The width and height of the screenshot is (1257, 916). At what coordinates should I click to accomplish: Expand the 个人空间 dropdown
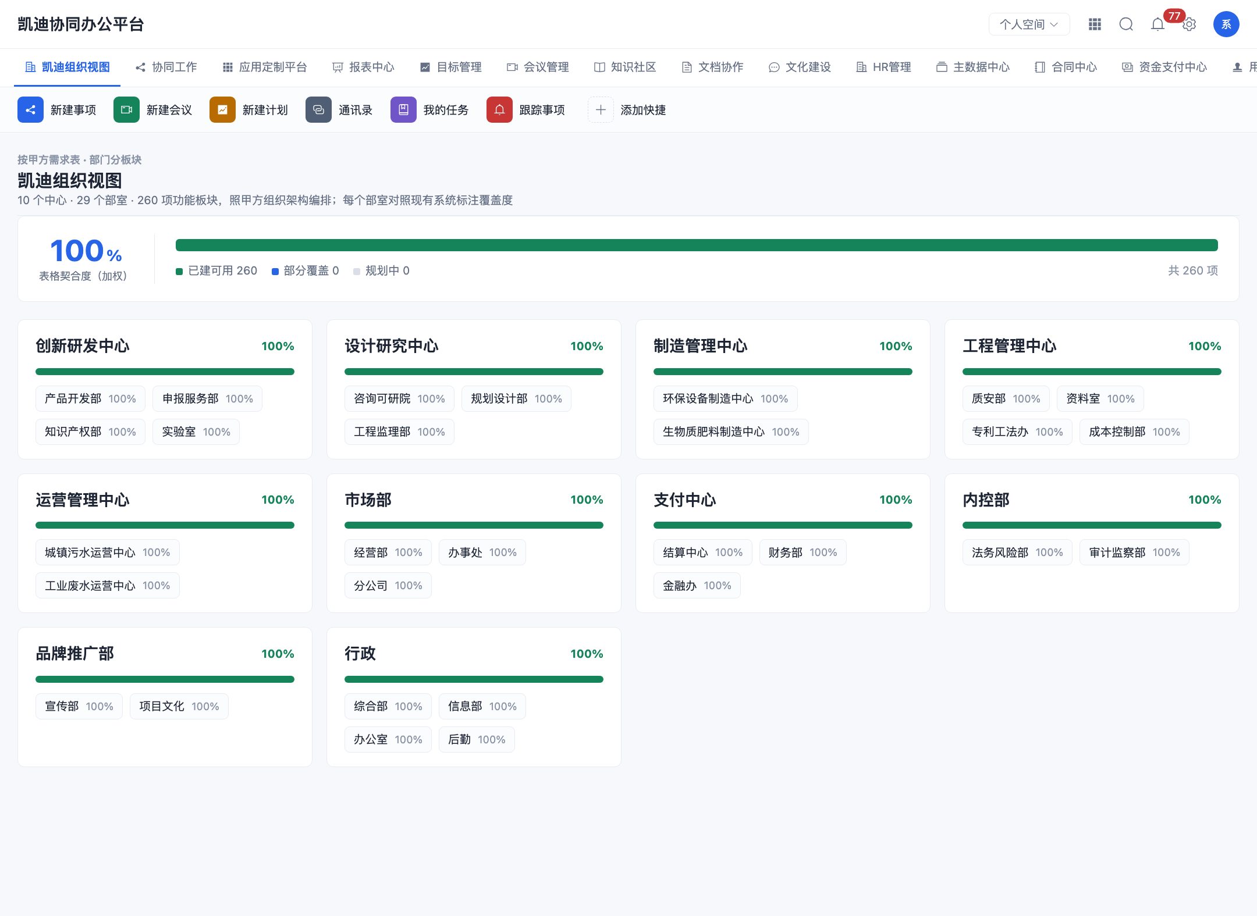coord(1029,24)
